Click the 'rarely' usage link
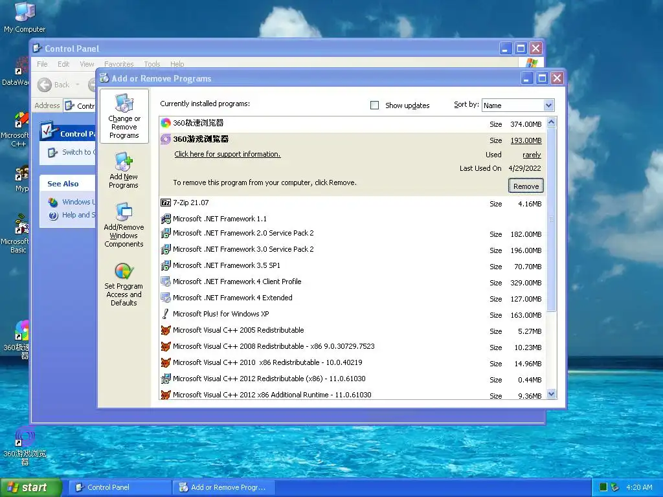Image resolution: width=663 pixels, height=497 pixels. (x=532, y=155)
